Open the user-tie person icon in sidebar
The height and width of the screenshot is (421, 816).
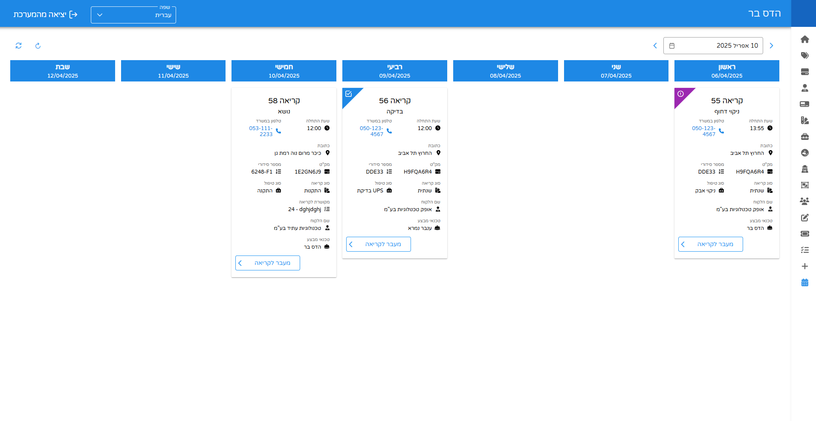[x=804, y=88]
